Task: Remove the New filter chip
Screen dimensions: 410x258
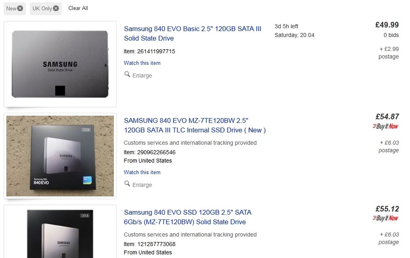Action: click(20, 8)
